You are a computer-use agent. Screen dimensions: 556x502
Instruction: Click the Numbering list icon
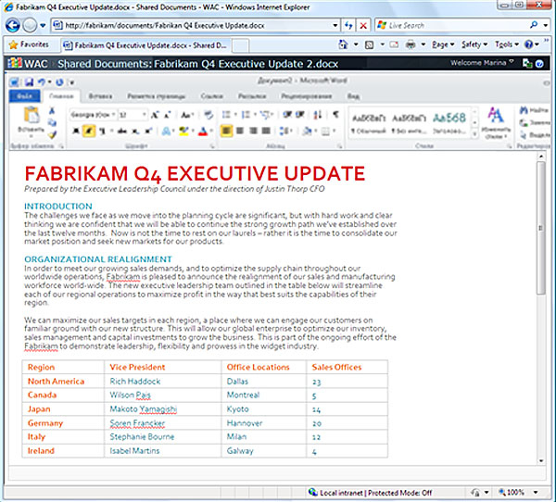[x=246, y=115]
